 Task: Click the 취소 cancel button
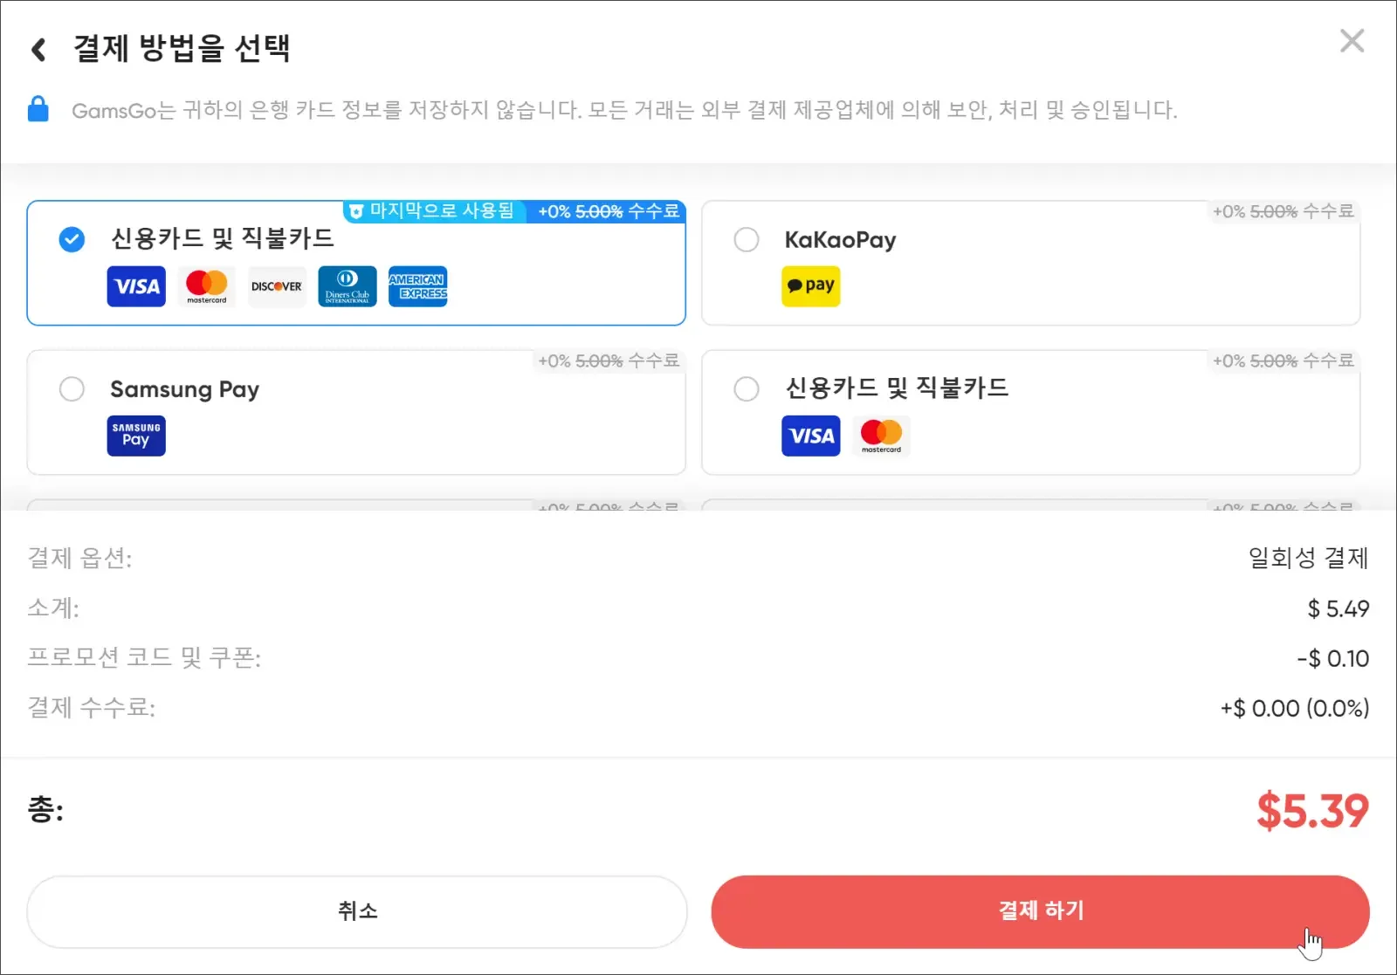click(x=357, y=911)
